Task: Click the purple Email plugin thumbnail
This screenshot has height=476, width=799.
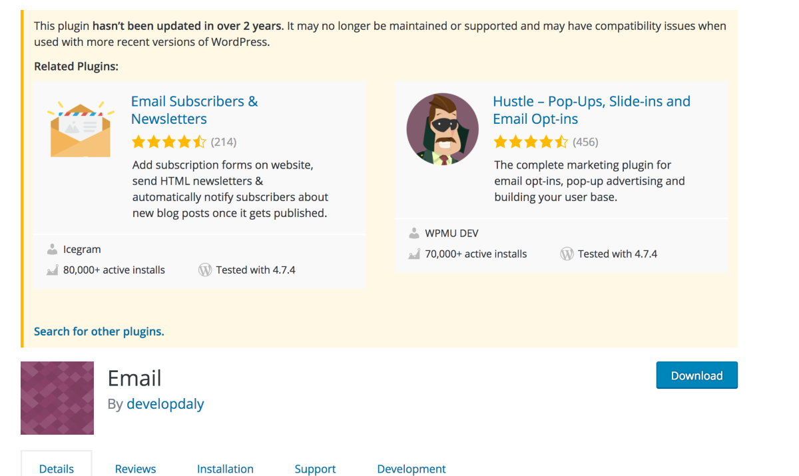Action: [x=57, y=398]
